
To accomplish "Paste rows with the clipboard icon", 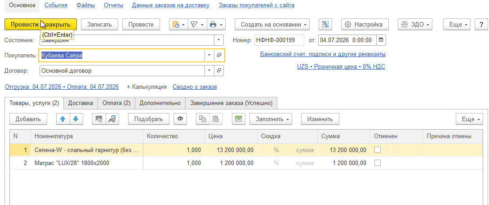I will [216, 119].
